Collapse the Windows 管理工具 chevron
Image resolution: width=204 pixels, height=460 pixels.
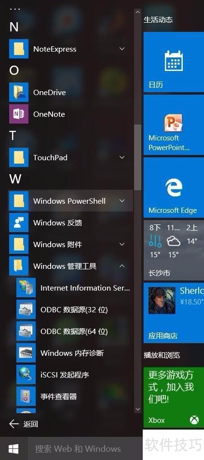[x=122, y=266]
